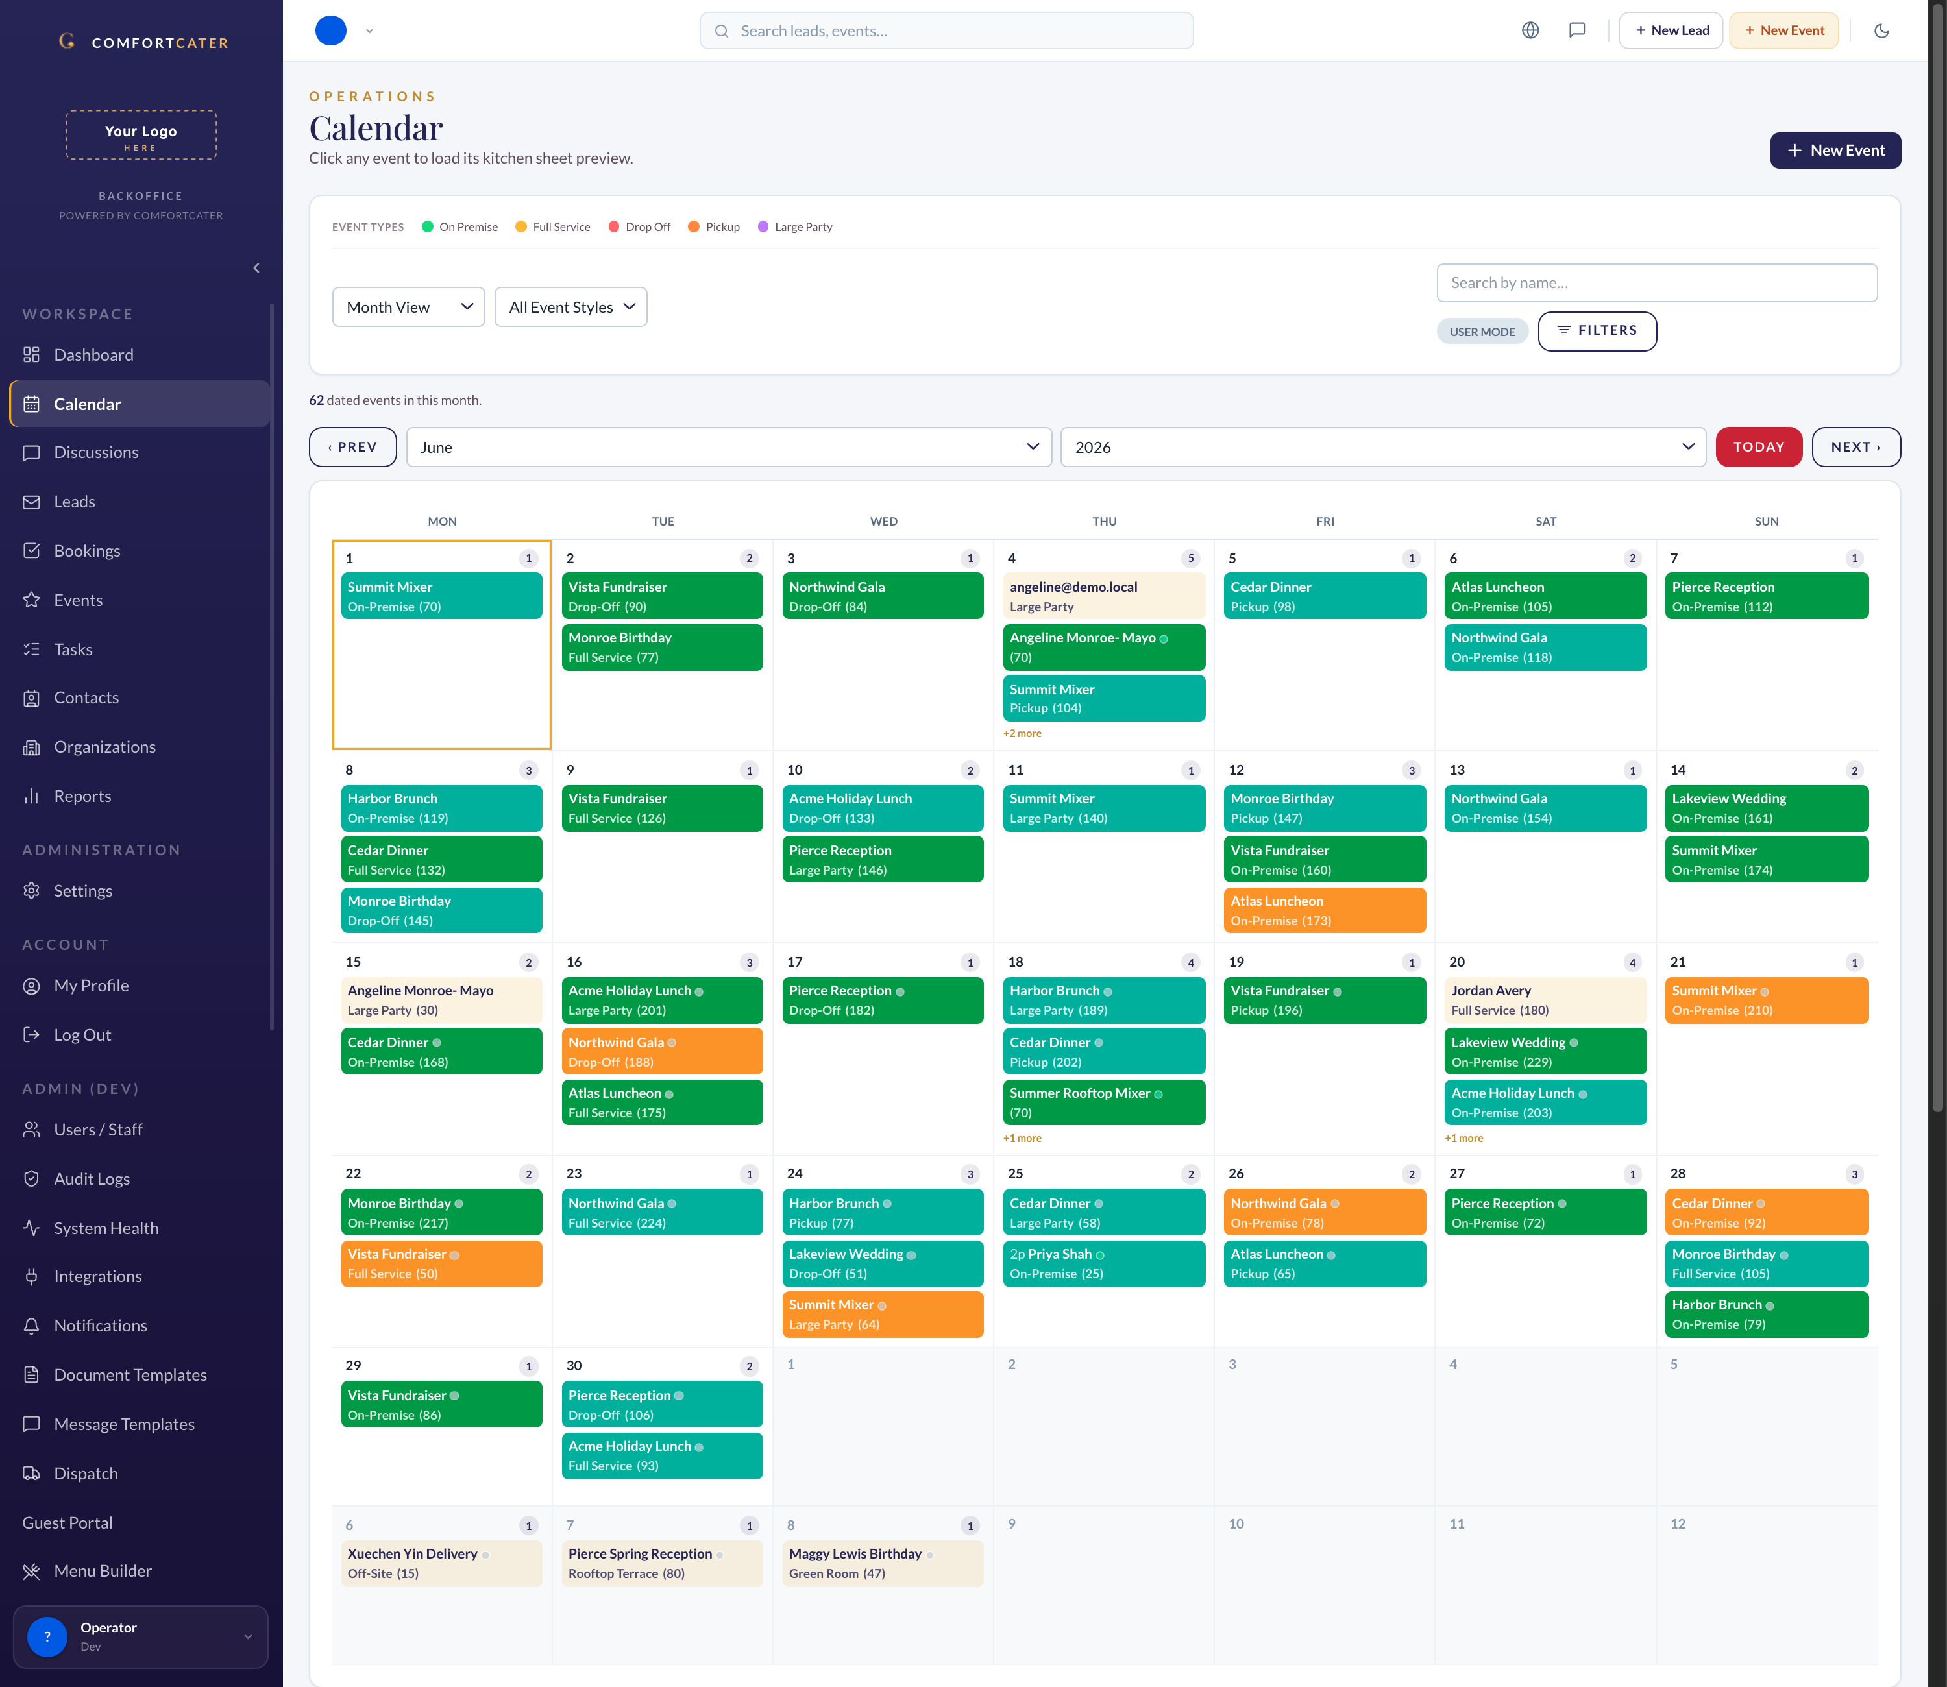Open the globe language icon
Image resolution: width=1947 pixels, height=1687 pixels.
pos(1531,30)
